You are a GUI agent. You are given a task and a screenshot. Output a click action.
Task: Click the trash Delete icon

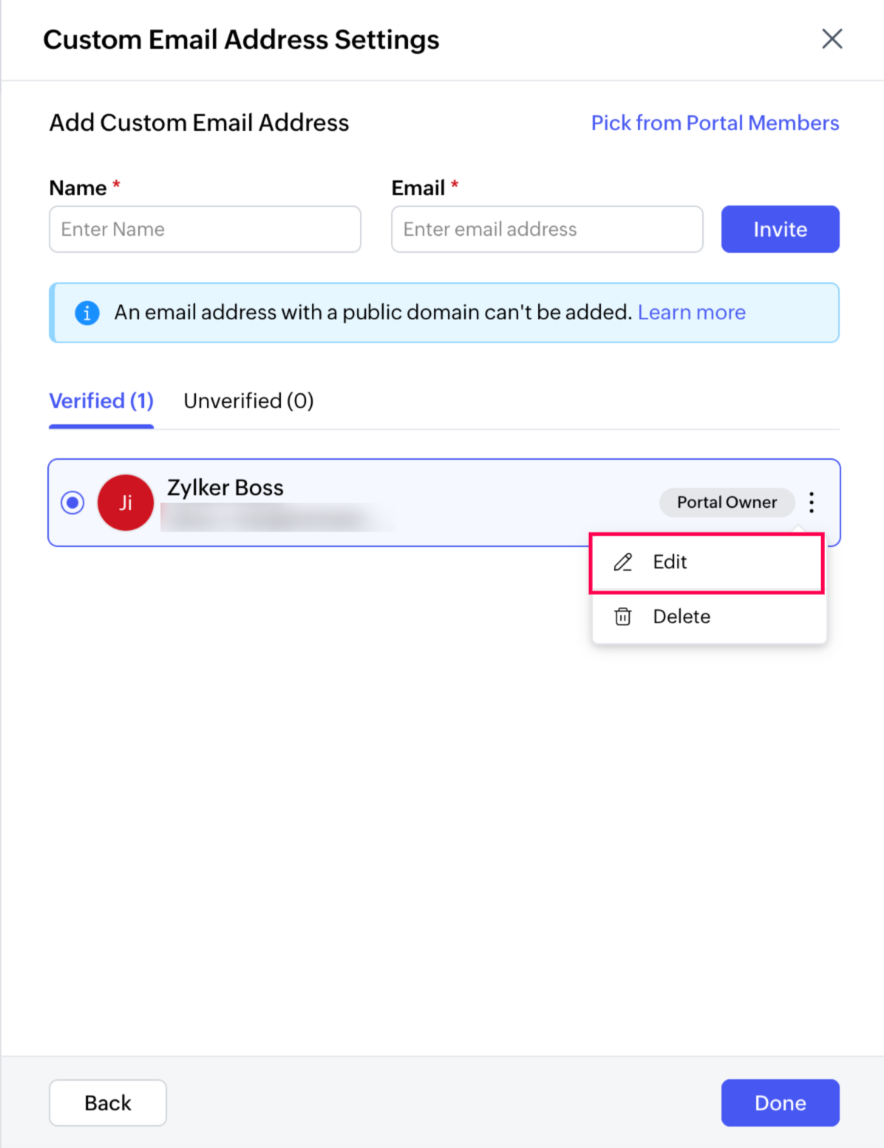click(623, 617)
